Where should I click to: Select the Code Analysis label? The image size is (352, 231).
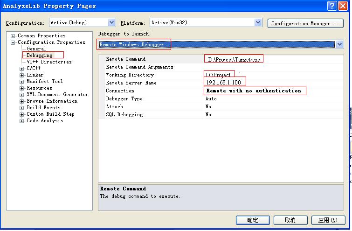point(45,120)
